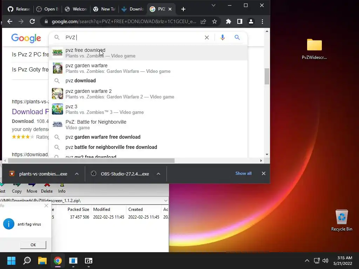Open plants-vs-zombies exe download options chevron

click(77, 174)
